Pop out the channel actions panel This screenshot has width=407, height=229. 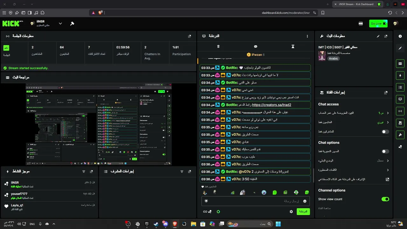pyautogui.click(x=386, y=93)
